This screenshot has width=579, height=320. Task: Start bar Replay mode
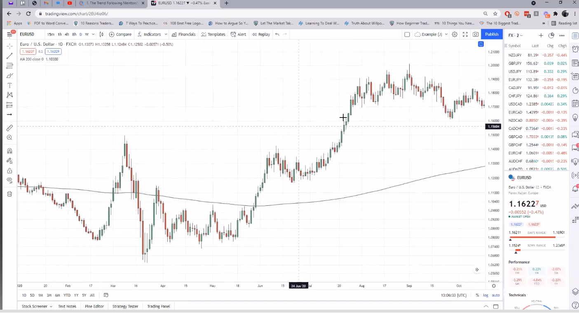pyautogui.click(x=261, y=34)
